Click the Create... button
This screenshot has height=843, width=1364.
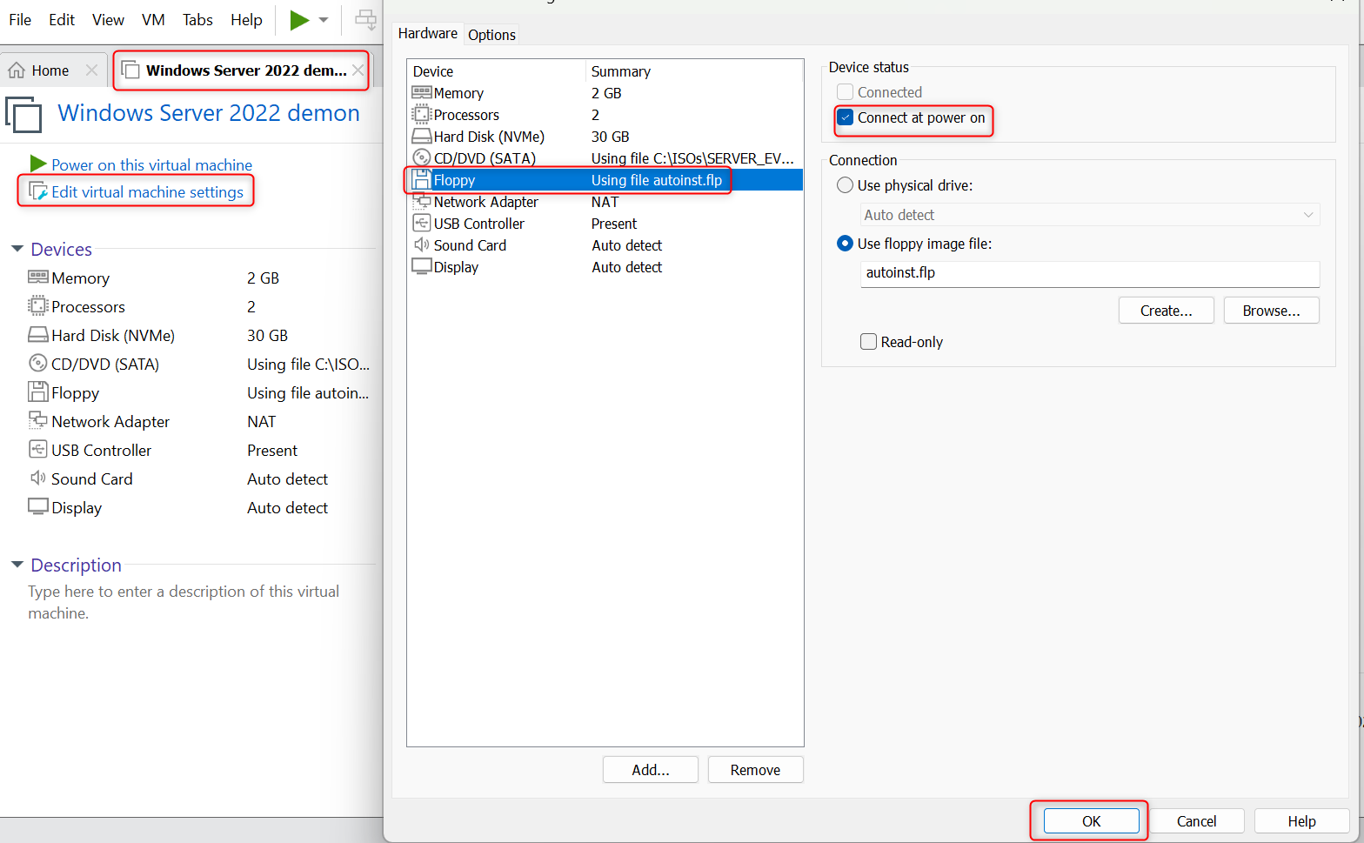pyautogui.click(x=1166, y=311)
